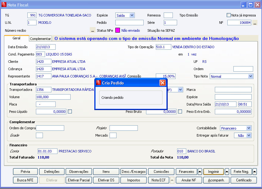Click the Busca NFE button
The height and width of the screenshot is (189, 262).
pyautogui.click(x=25, y=180)
